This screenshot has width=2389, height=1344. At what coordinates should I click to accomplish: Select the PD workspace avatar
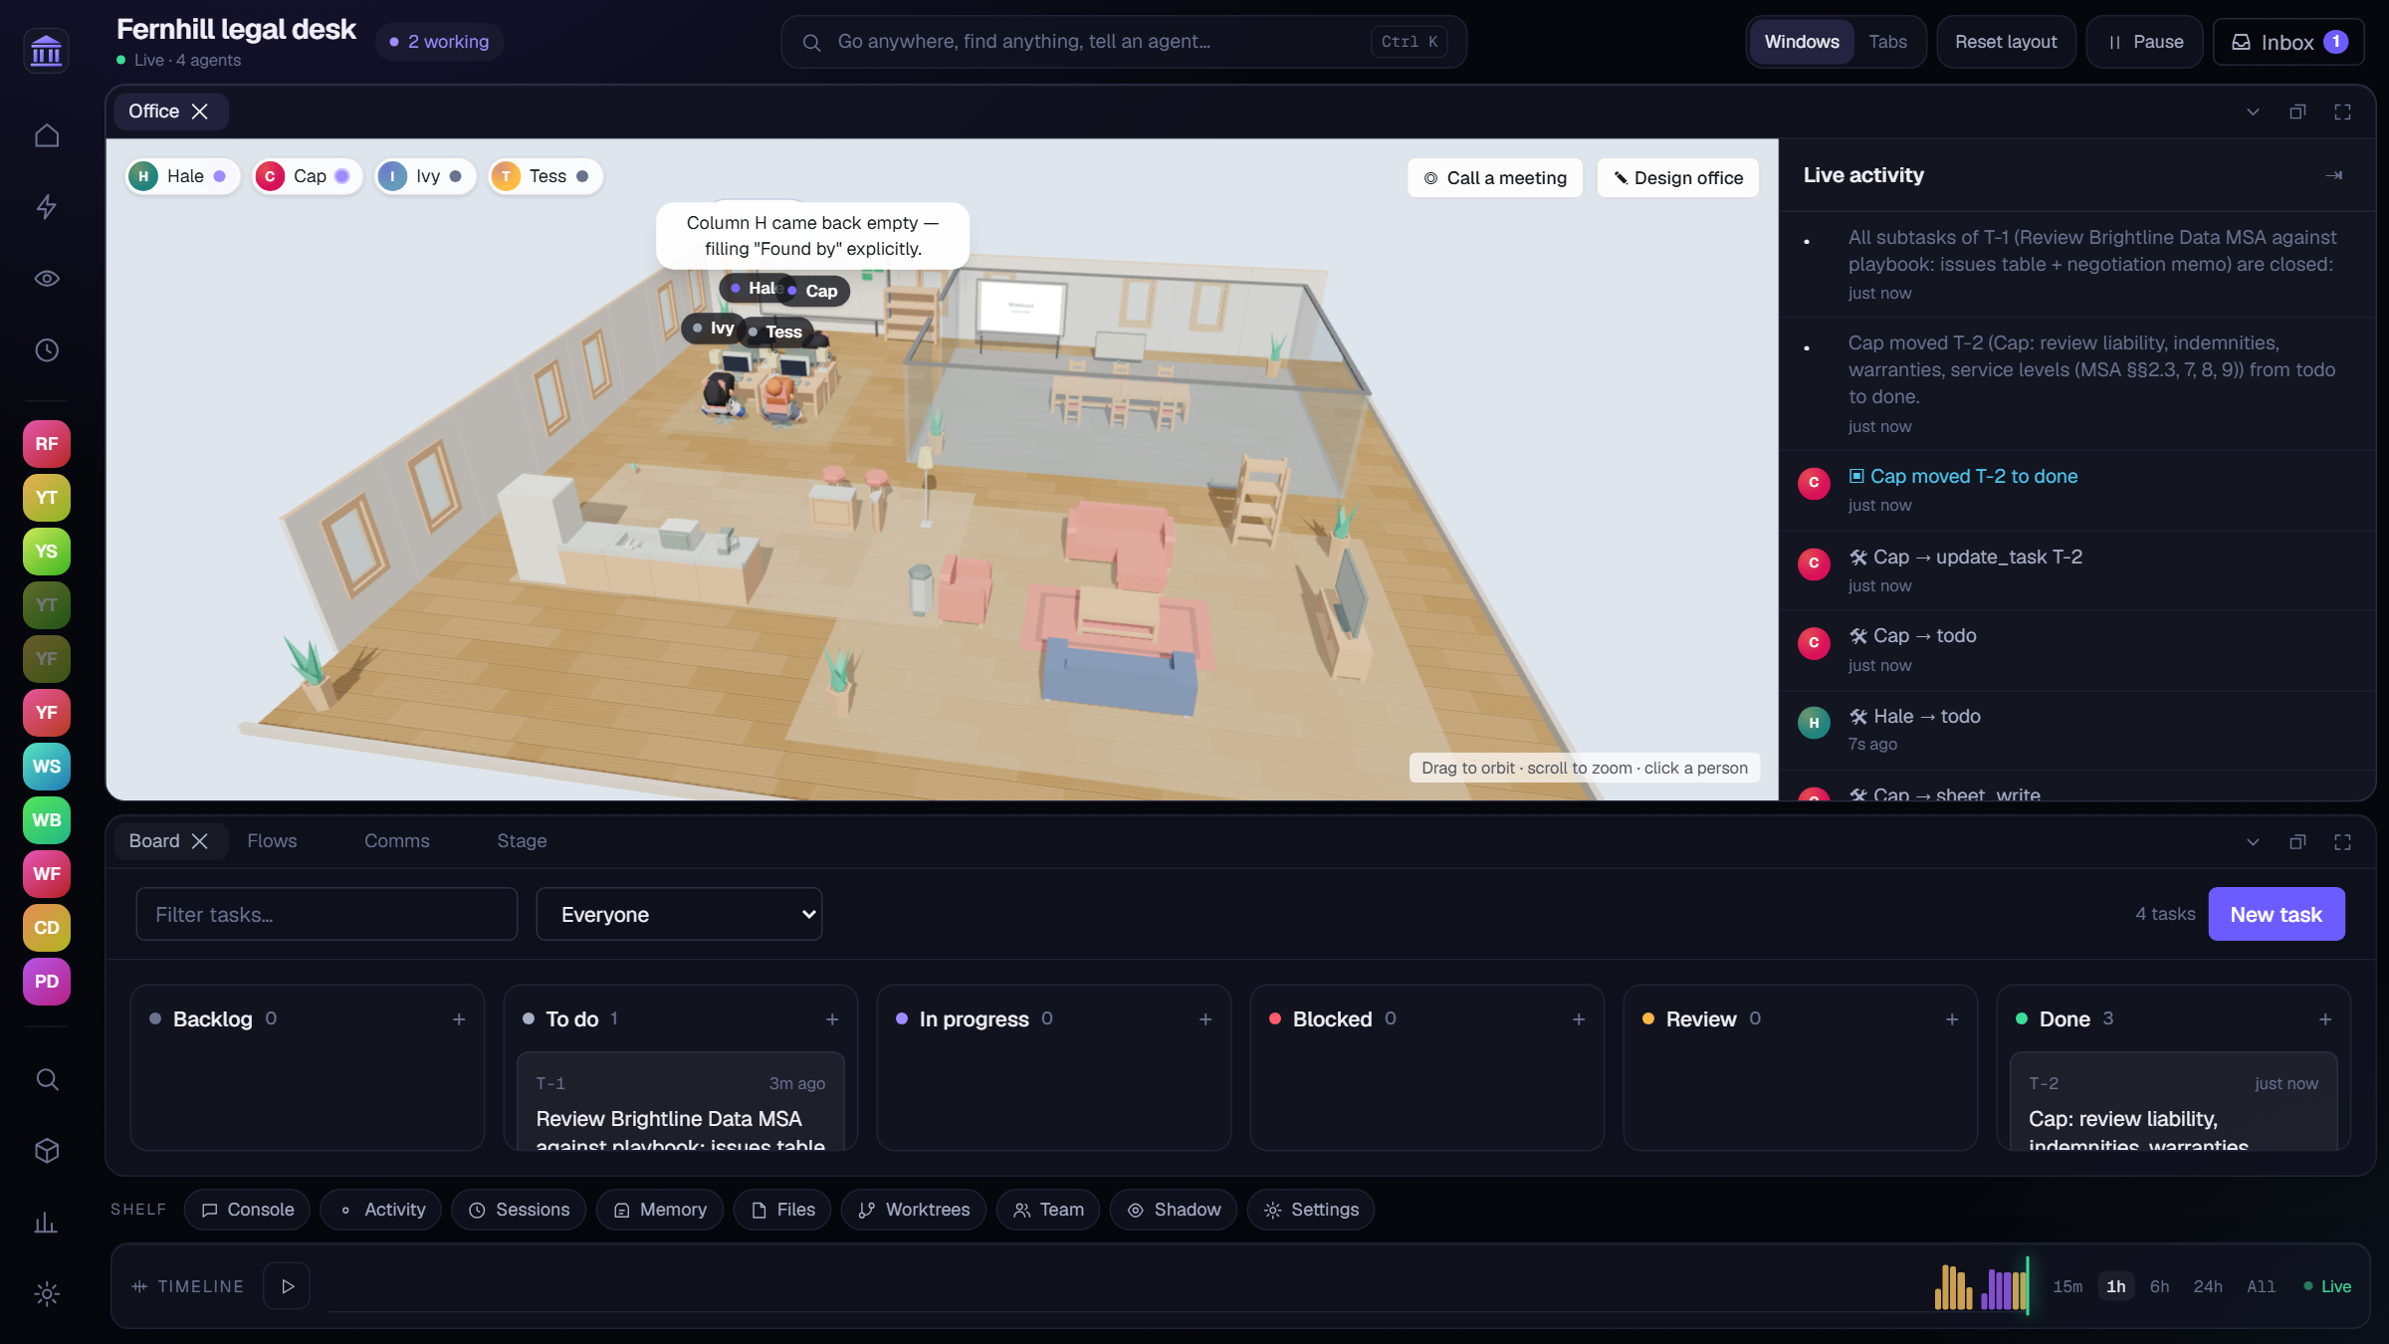(47, 982)
